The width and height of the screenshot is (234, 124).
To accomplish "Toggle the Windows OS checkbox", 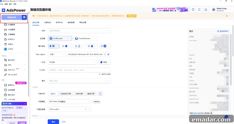I will click(50, 46).
